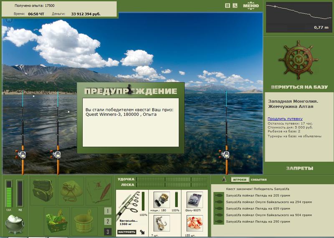Open the notebook with feather icon
The width and height of the screenshot is (334, 238).
pyautogui.click(x=99, y=191)
